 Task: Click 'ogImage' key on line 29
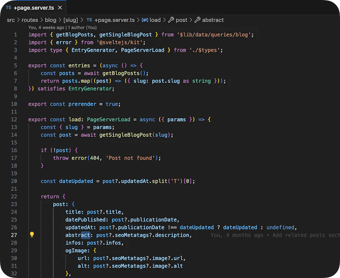click(x=76, y=251)
